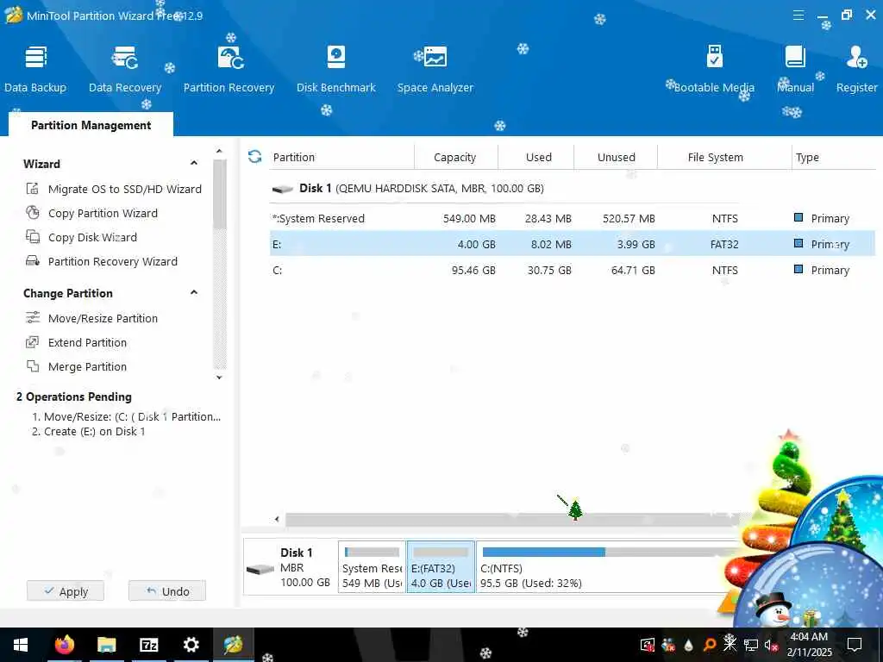Open Space Analyzer
This screenshot has height=662, width=883.
(435, 69)
